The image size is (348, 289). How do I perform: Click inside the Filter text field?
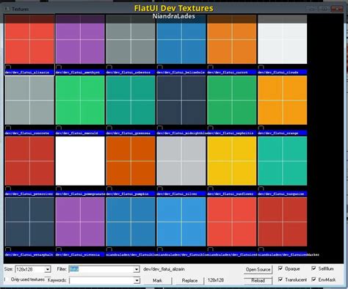pyautogui.click(x=101, y=269)
